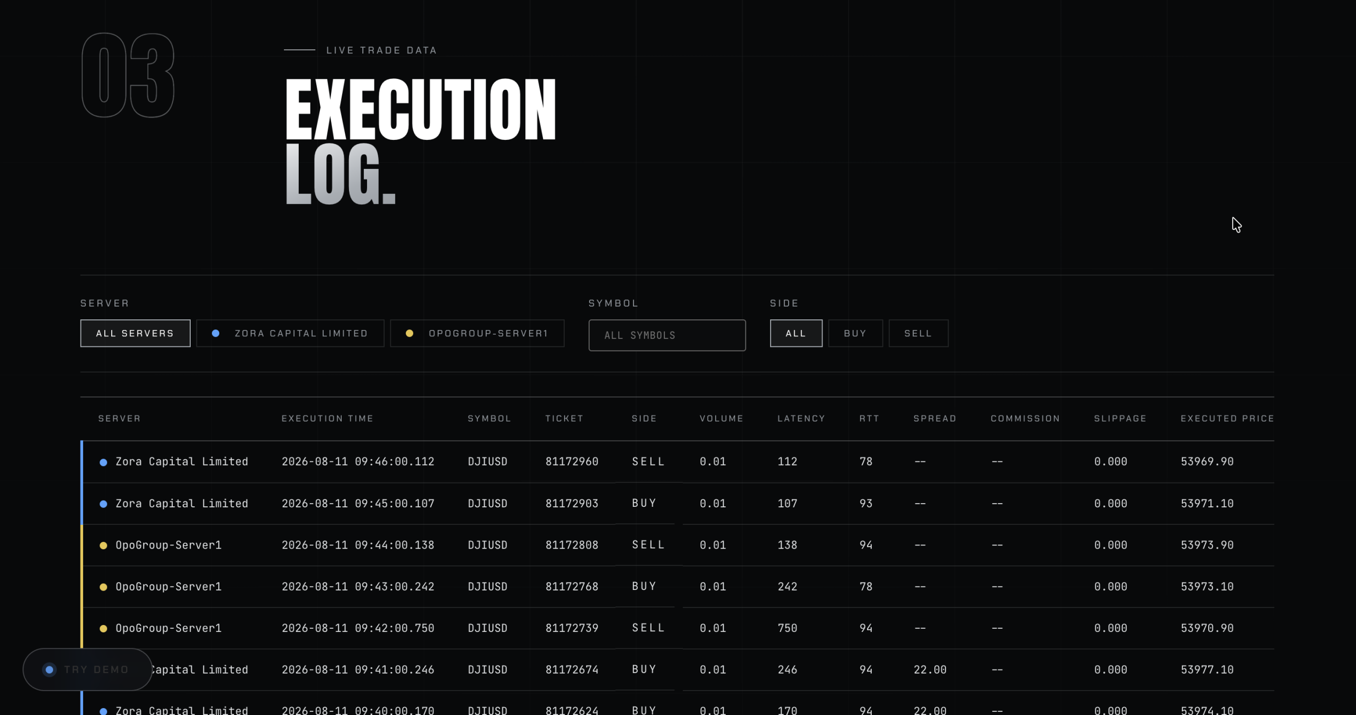This screenshot has height=715, width=1356.
Task: Click OpoGroup-Server1 in ticket 81172768 row
Action: [x=168, y=587]
